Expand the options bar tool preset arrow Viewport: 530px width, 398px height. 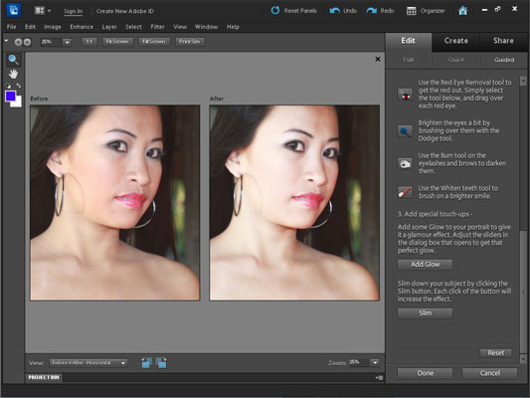pos(6,41)
